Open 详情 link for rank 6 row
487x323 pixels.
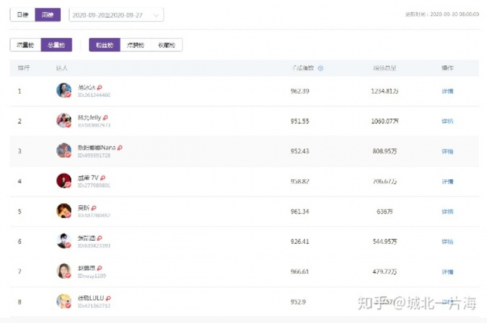(448, 242)
